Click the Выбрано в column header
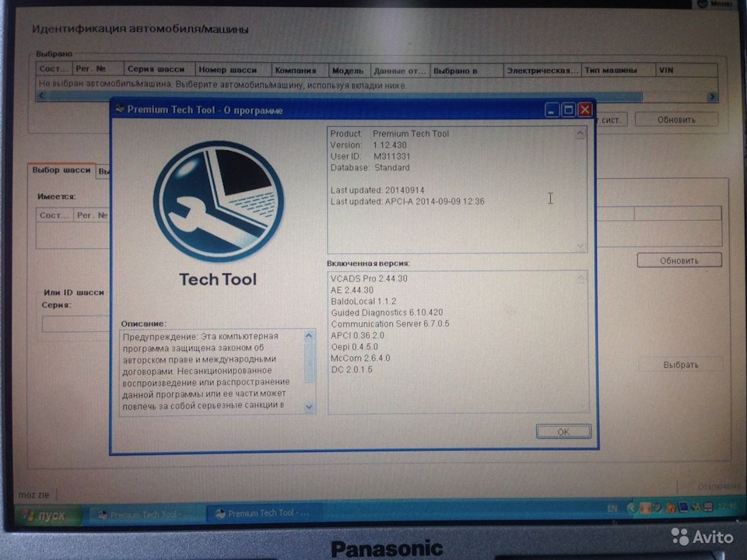This screenshot has height=560, width=747. pos(466,71)
